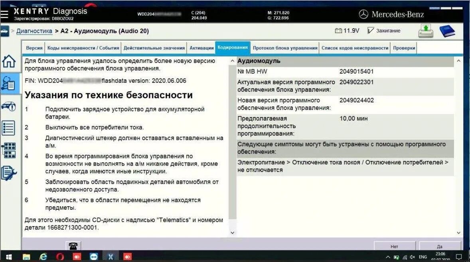The height and width of the screenshot is (262, 470).
Task: Go to the home screen icon
Action: [9, 62]
